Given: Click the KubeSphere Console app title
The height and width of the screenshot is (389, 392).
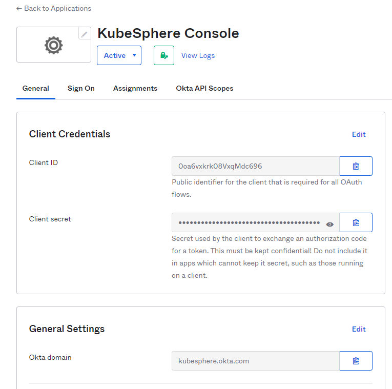Looking at the screenshot, I should pos(168,33).
